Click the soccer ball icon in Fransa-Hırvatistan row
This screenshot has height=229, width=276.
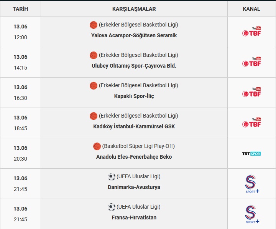tap(112, 207)
